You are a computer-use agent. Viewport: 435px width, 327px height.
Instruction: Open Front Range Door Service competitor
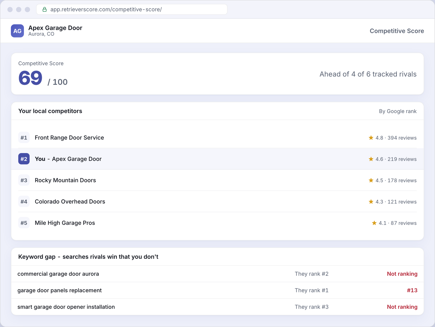tap(69, 138)
